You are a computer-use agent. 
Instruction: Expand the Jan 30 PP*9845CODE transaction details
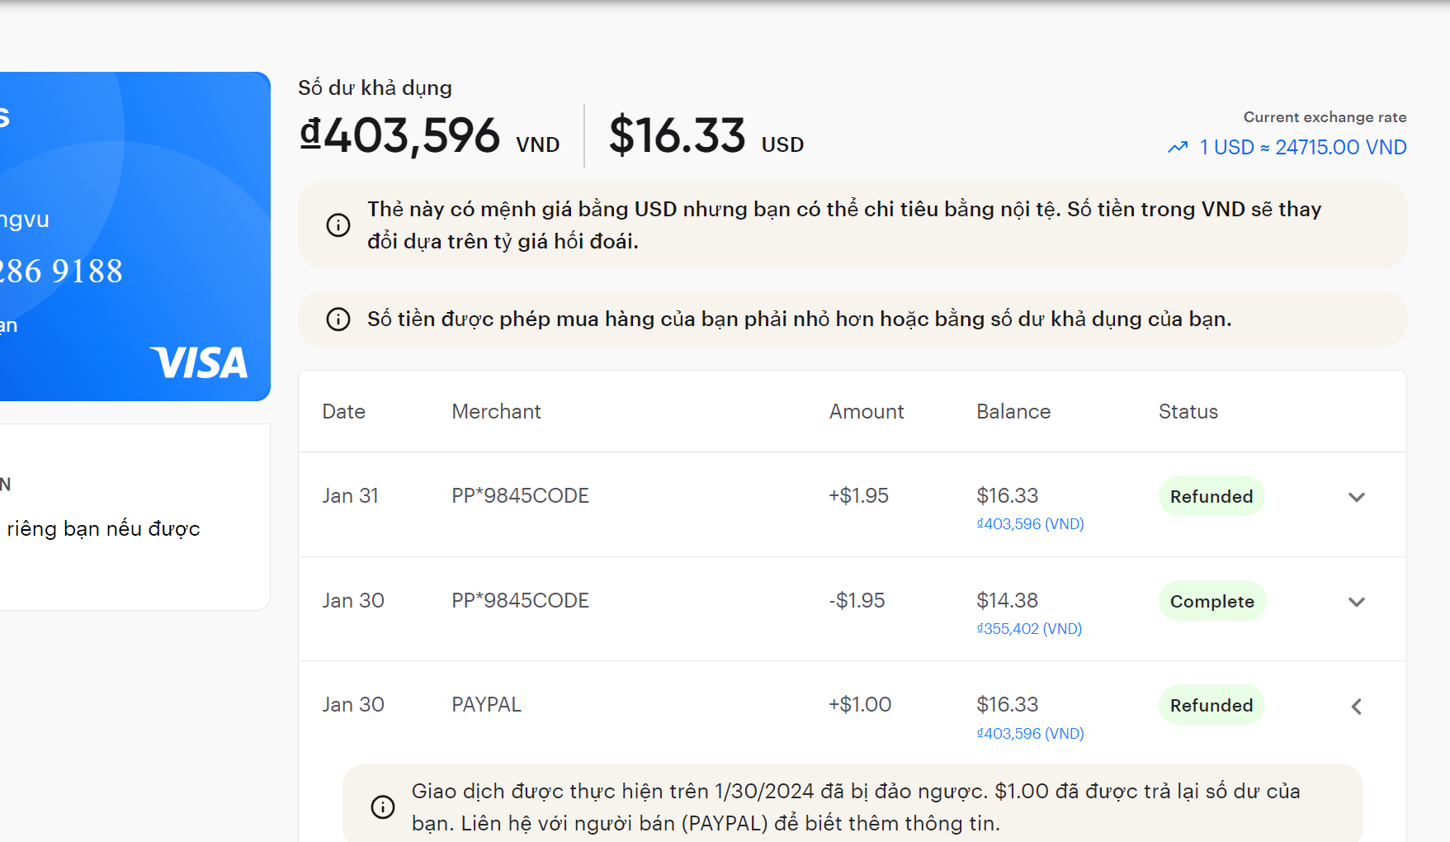point(1356,602)
